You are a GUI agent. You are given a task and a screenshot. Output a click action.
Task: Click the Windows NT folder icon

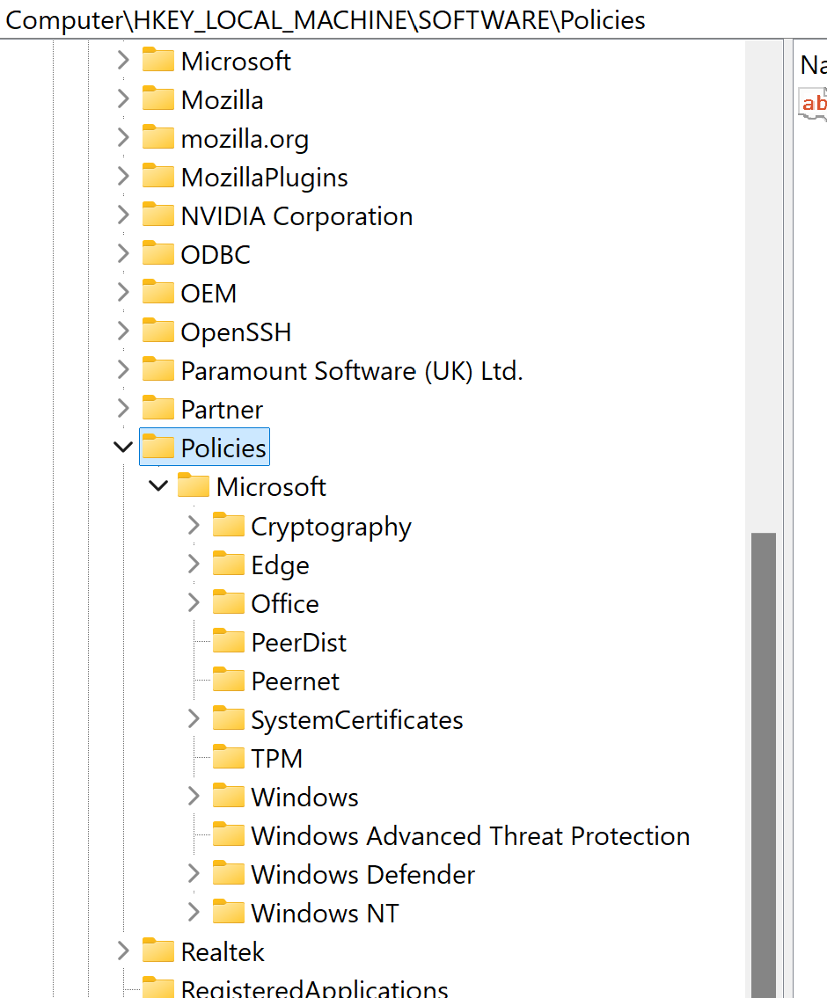tap(229, 912)
